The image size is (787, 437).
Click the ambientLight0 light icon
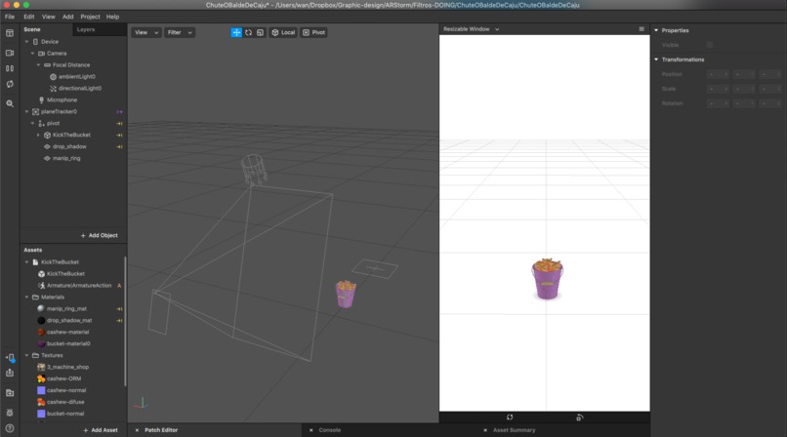click(x=53, y=77)
